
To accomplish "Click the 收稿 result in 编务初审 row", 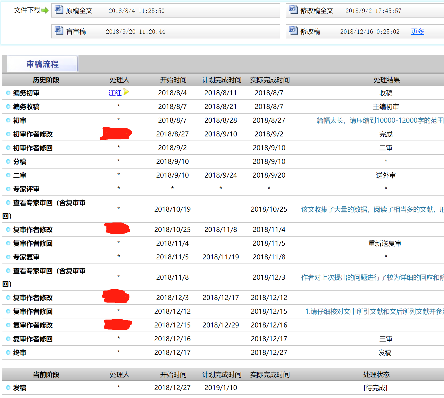I will [386, 93].
